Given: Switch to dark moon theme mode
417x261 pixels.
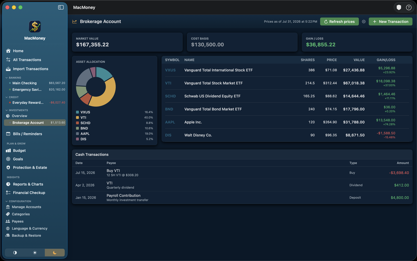Looking at the screenshot, I should click(x=55, y=253).
